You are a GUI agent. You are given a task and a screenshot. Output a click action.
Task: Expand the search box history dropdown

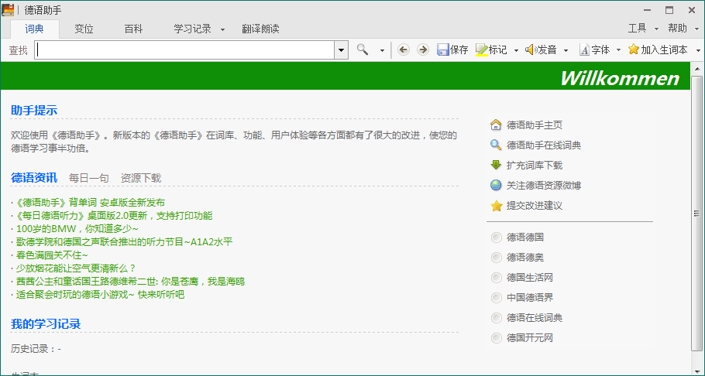pos(341,50)
